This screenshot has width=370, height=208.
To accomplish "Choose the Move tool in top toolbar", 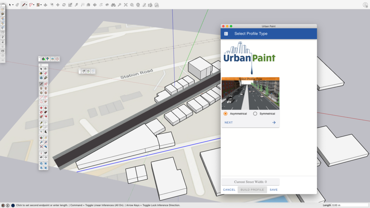I will (x=58, y=5).
